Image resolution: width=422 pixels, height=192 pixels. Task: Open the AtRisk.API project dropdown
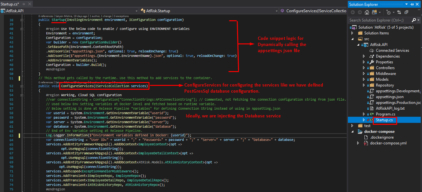tap(136, 11)
